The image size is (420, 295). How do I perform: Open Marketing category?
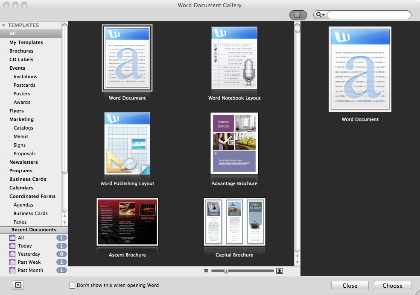(x=21, y=119)
